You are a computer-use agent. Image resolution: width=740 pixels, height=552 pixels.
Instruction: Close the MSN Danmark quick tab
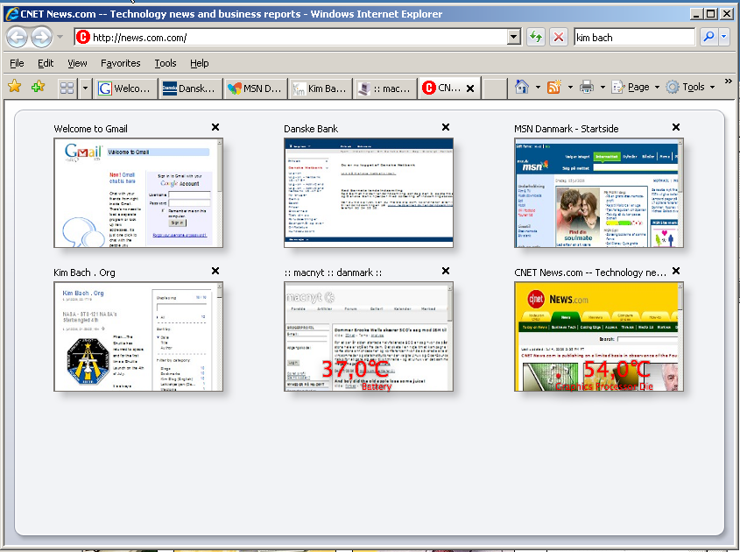676,127
